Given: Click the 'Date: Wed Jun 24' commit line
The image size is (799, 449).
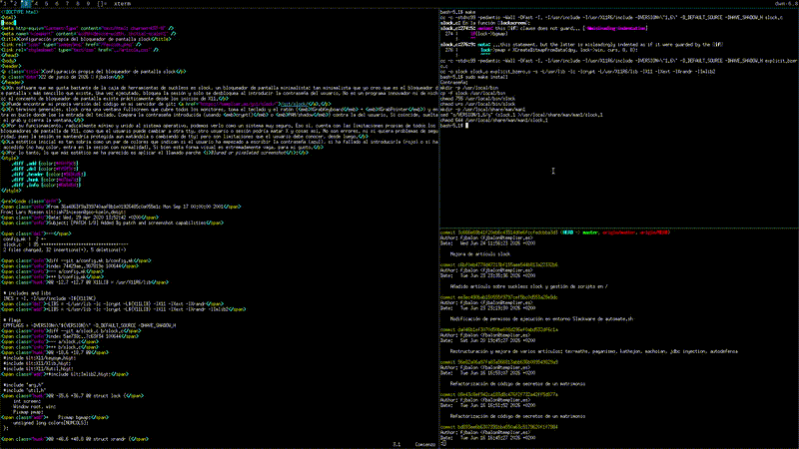Looking at the screenshot, I should [488, 243].
